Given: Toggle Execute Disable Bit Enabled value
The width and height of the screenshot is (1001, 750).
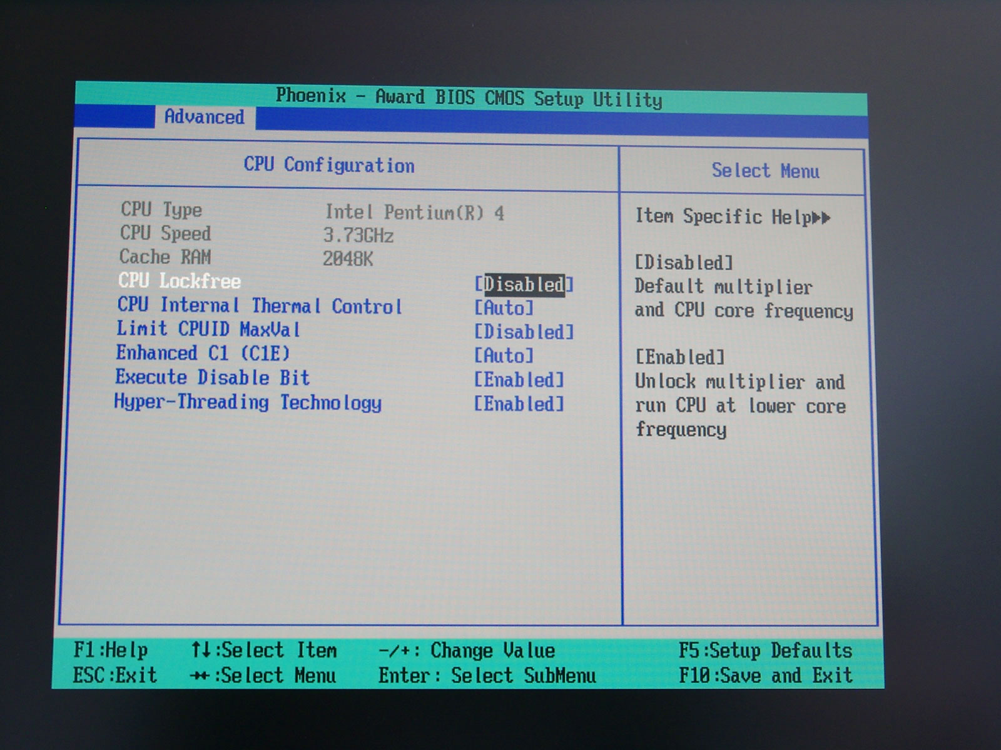Looking at the screenshot, I should (x=519, y=379).
